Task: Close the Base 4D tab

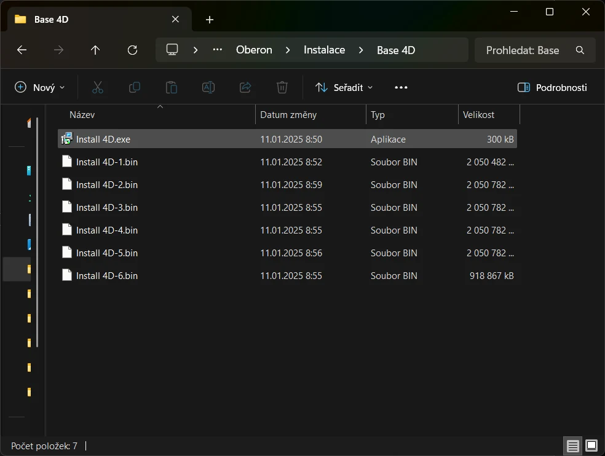Action: click(x=175, y=19)
